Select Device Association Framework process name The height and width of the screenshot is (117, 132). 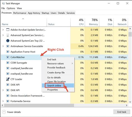[x=28, y=96]
